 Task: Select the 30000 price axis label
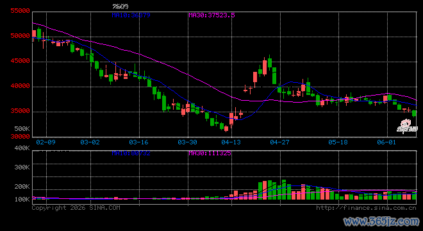[x=20, y=137]
